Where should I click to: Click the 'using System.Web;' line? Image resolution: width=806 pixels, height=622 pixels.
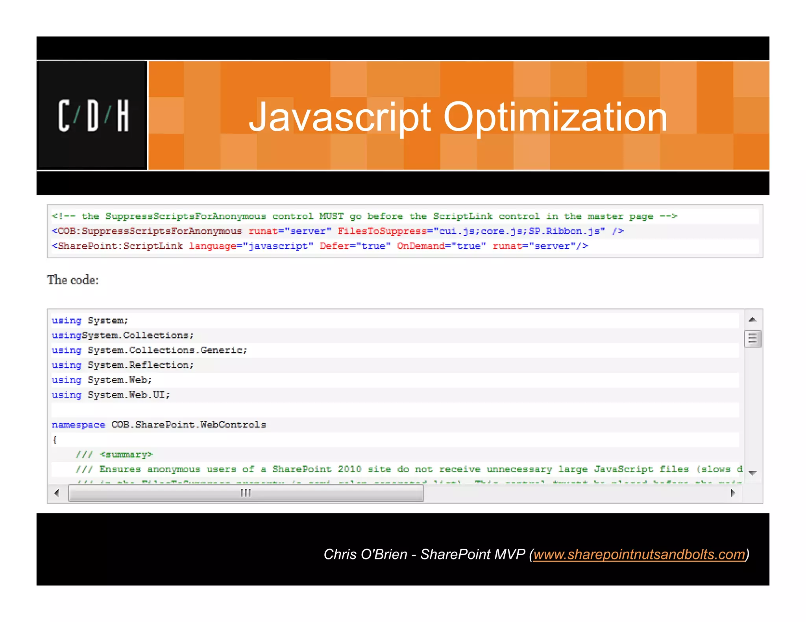tap(102, 380)
